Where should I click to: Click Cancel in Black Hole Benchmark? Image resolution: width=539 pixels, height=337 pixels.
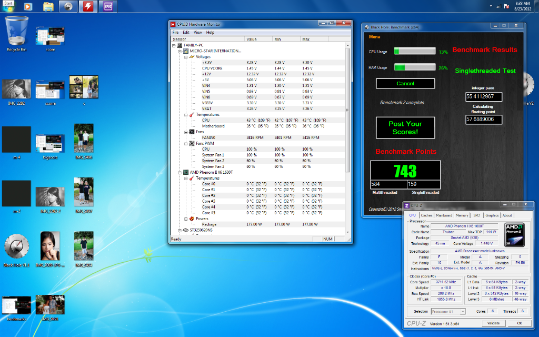405,84
